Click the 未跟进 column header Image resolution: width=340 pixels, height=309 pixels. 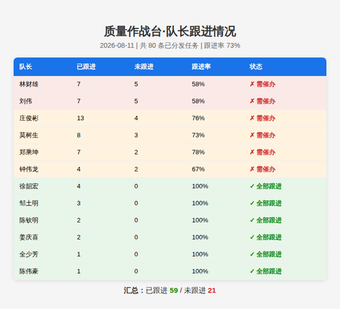click(x=143, y=67)
